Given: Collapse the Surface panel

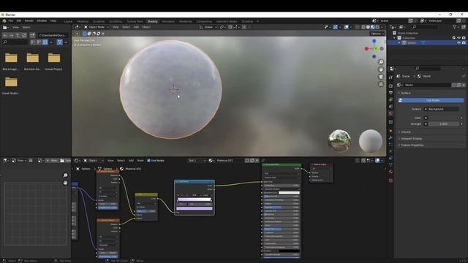Looking at the screenshot, I should click(405, 93).
